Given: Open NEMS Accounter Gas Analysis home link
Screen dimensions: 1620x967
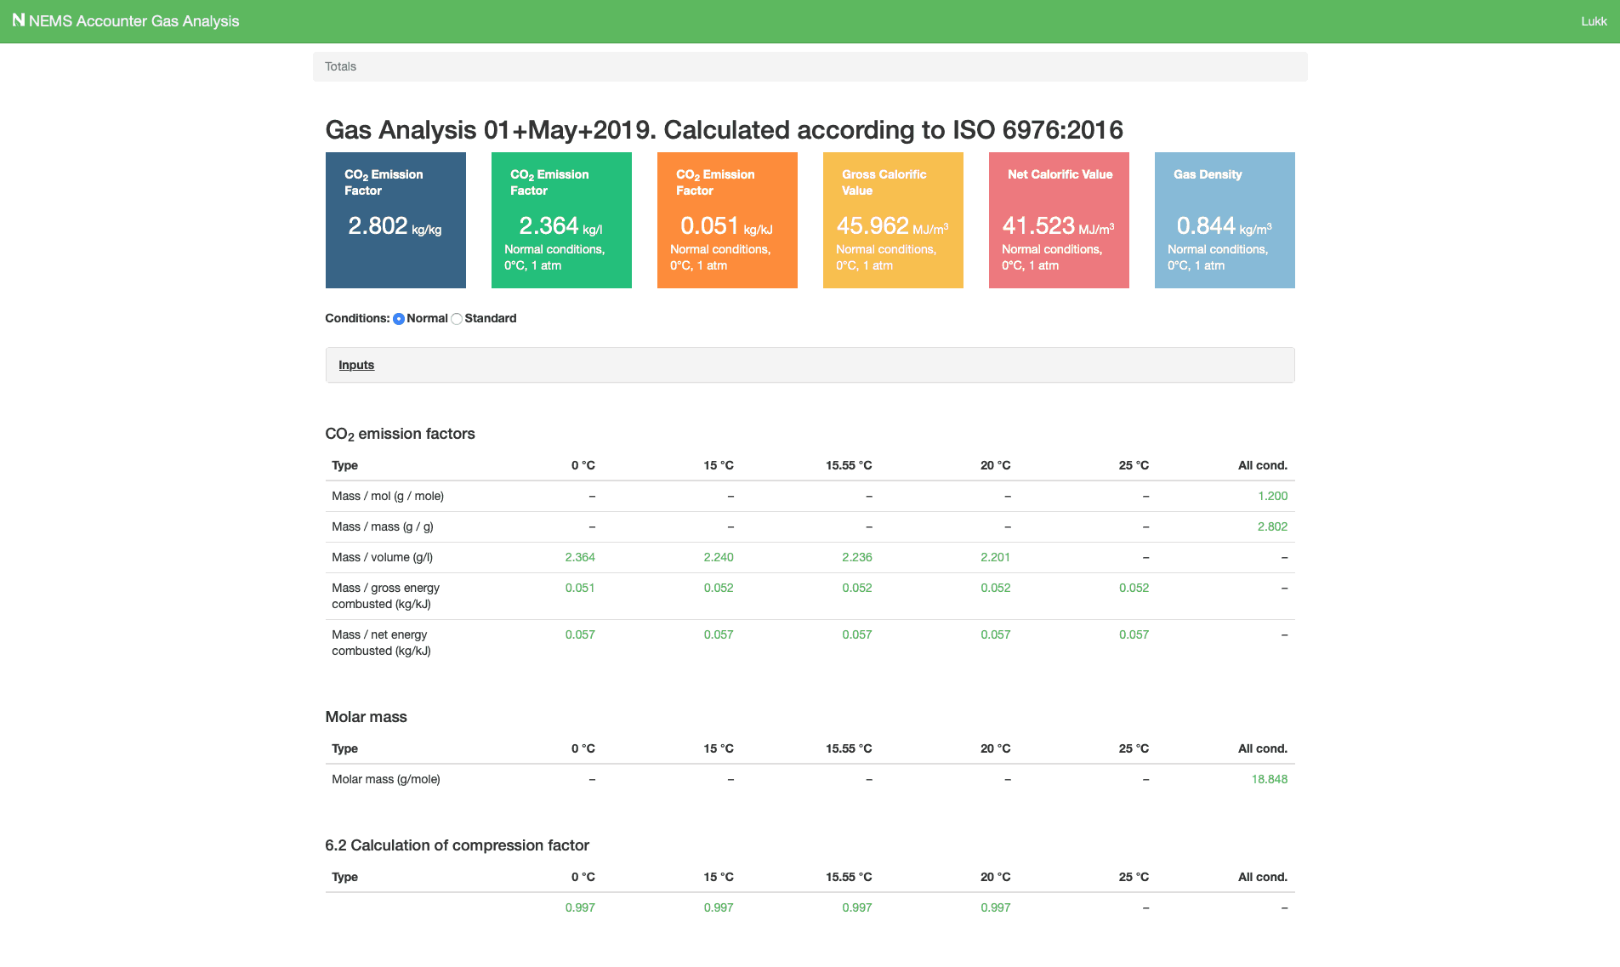Looking at the screenshot, I should pyautogui.click(x=134, y=21).
